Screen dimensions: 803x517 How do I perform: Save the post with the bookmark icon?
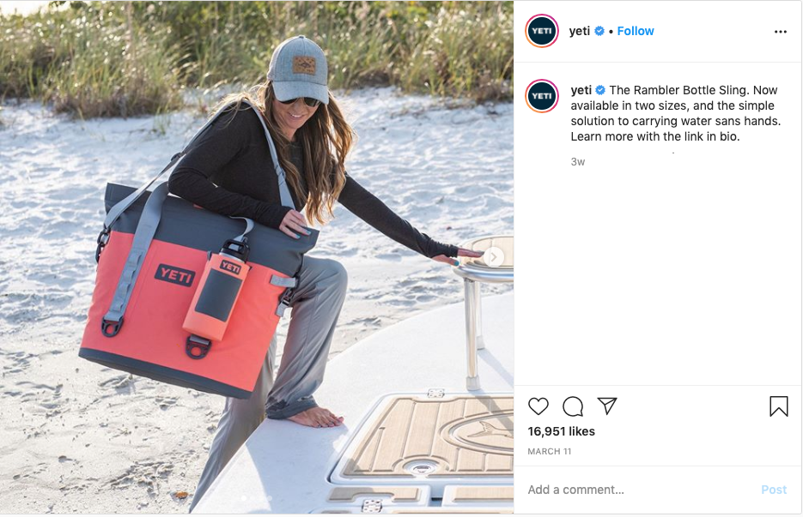(778, 406)
